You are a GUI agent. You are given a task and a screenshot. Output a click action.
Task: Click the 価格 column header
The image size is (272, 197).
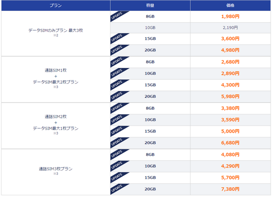tap(230, 5)
